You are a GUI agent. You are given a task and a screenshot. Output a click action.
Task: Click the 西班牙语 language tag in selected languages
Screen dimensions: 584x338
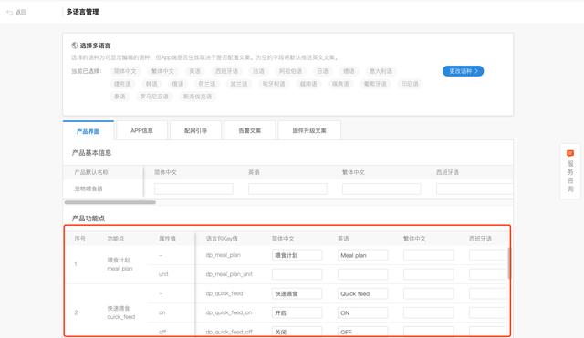point(227,71)
